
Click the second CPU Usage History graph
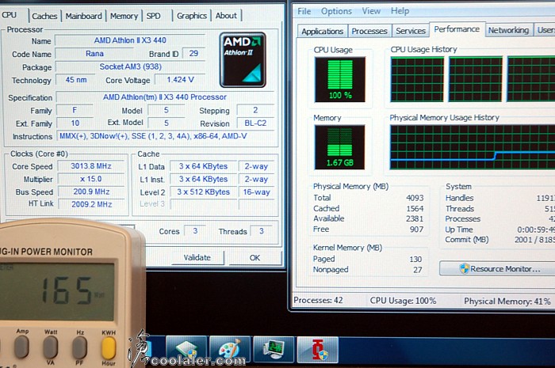(x=476, y=79)
